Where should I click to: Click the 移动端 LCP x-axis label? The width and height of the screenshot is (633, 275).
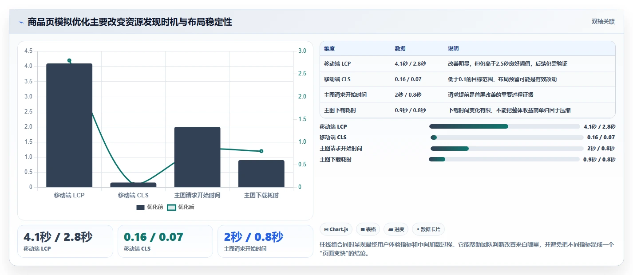[x=69, y=195]
